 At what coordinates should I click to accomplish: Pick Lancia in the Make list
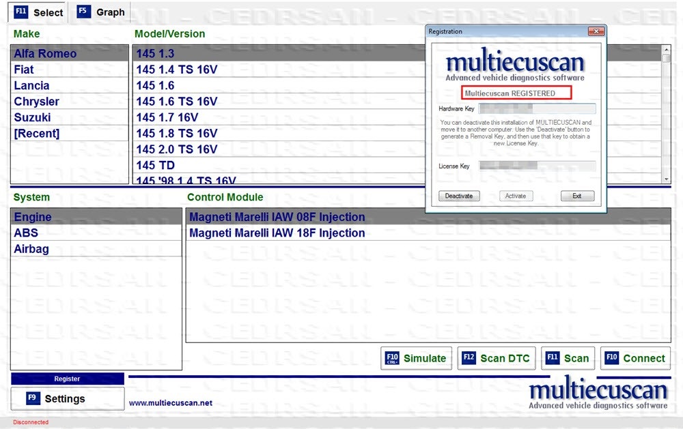(70, 86)
